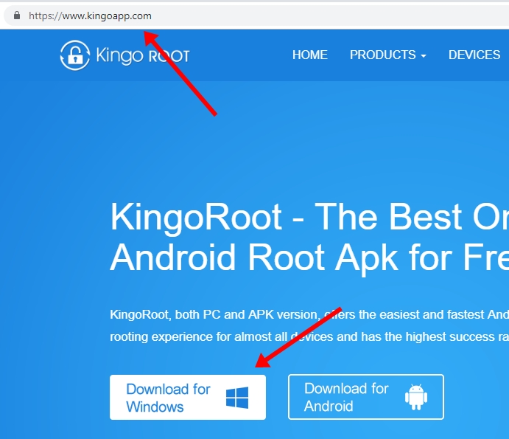The height and width of the screenshot is (439, 509).
Task: Click the Download for Windows button
Action: tap(188, 398)
